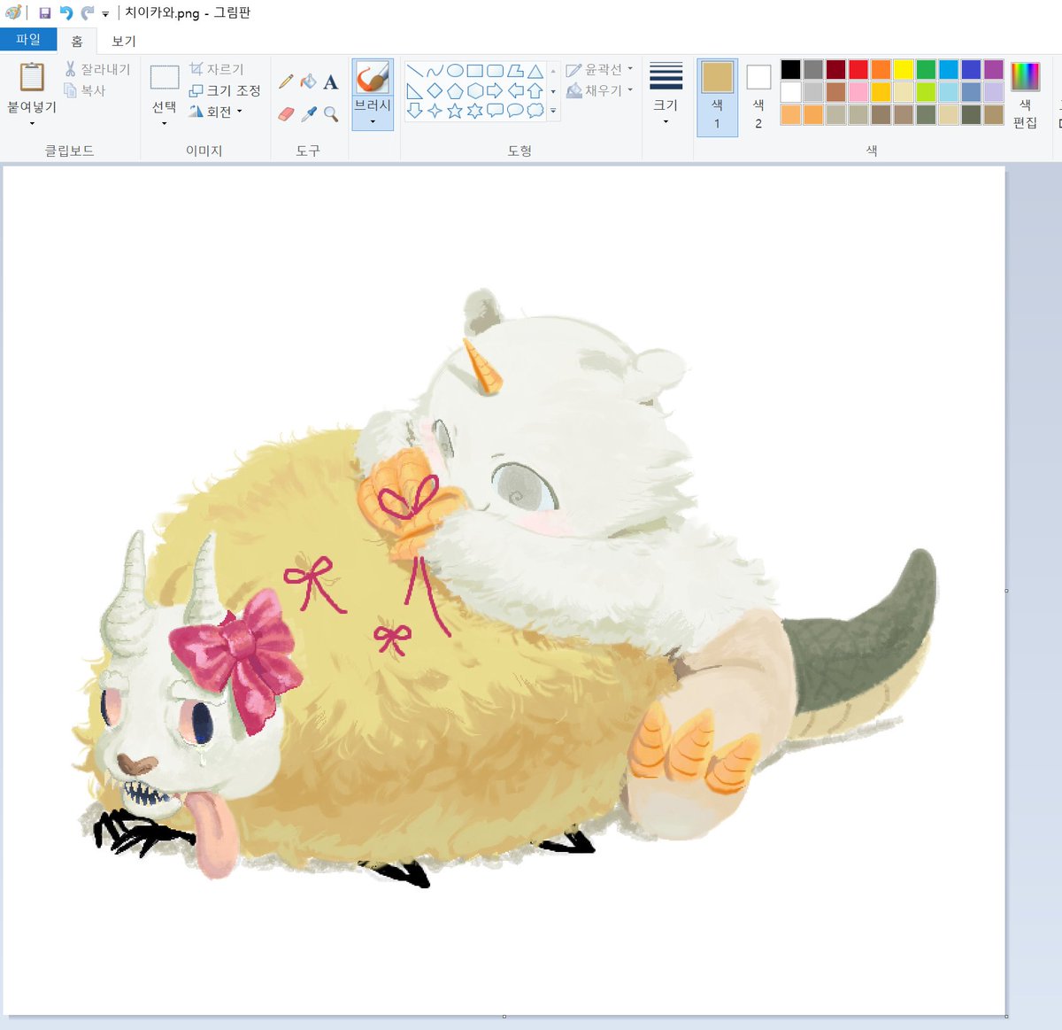Choose the down arrow shape
The image size is (1062, 1030).
414,111
